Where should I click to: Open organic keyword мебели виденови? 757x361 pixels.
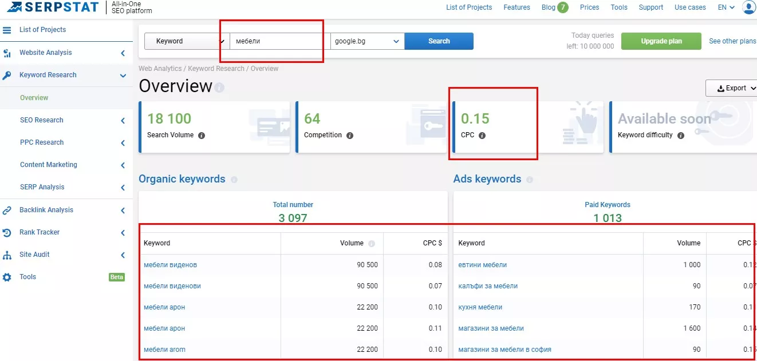click(x=172, y=286)
